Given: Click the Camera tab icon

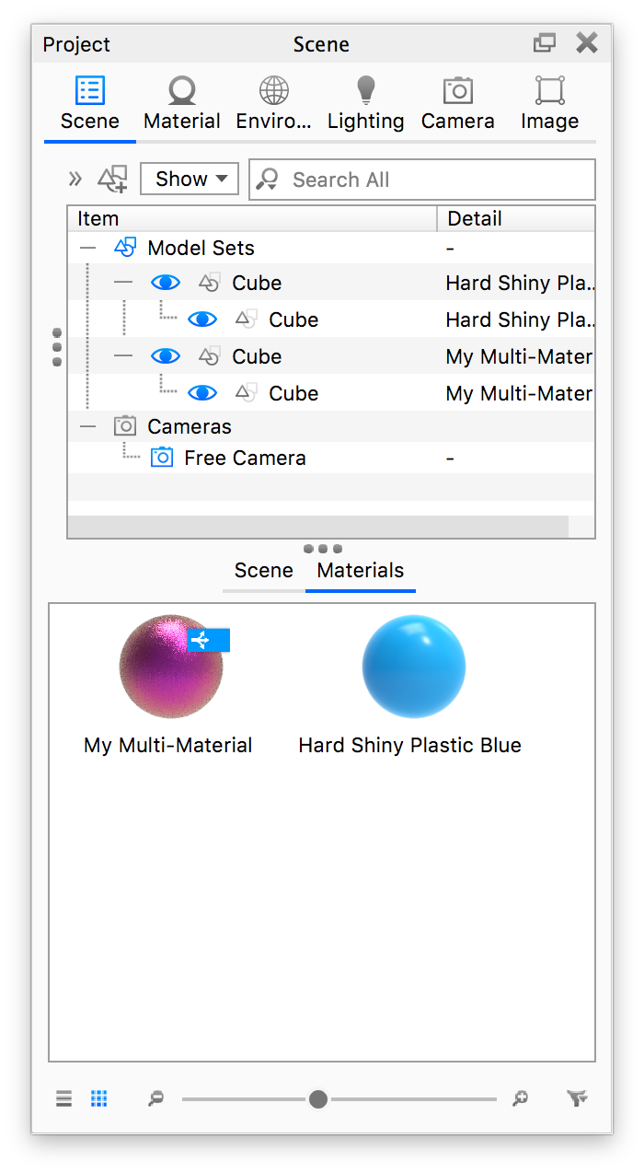Looking at the screenshot, I should 457,92.
